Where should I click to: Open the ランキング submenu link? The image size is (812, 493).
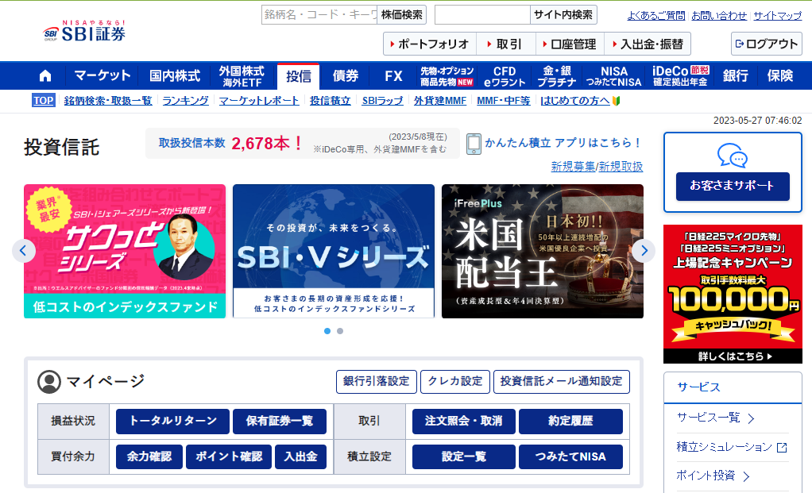(185, 101)
